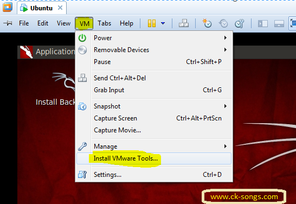
Task: Open the Applications menu in the guest desktop
Action: [x=55, y=52]
